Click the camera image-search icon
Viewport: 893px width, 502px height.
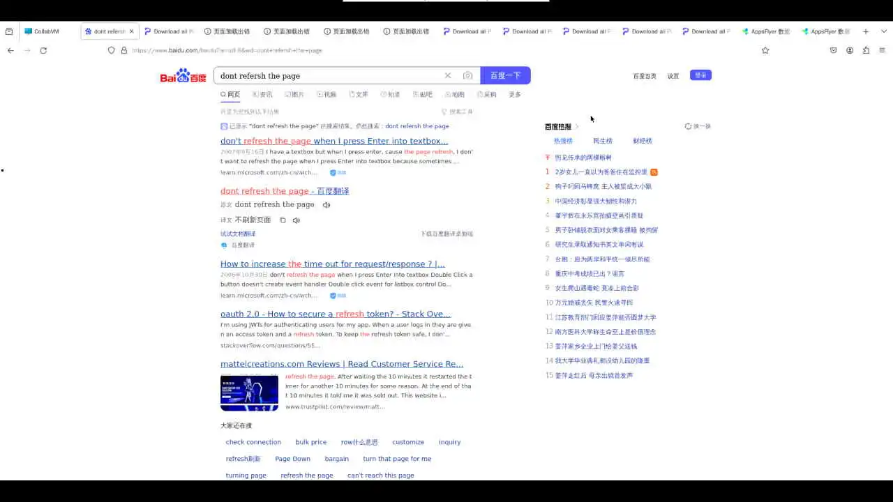(467, 75)
